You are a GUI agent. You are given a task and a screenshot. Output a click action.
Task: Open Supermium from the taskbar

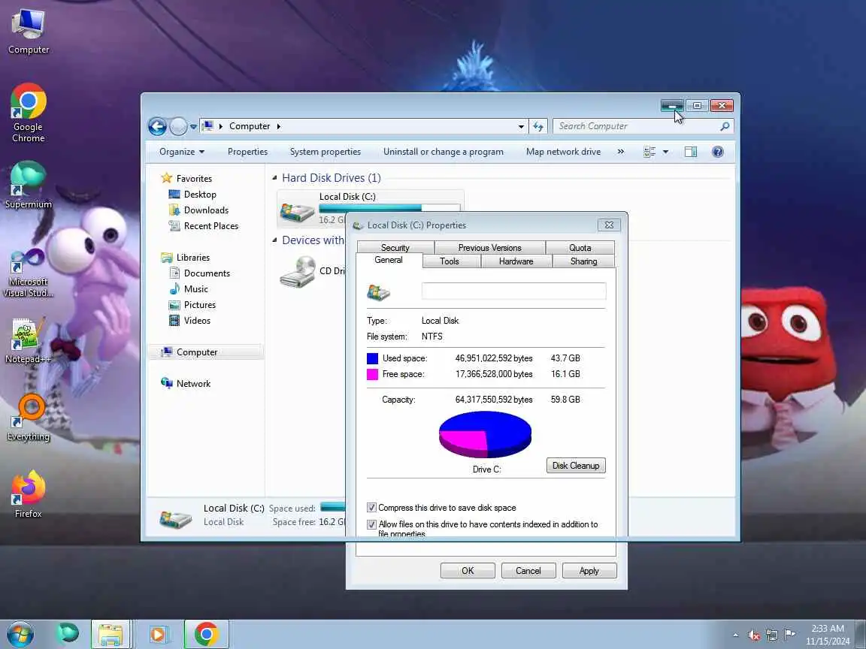pos(68,633)
